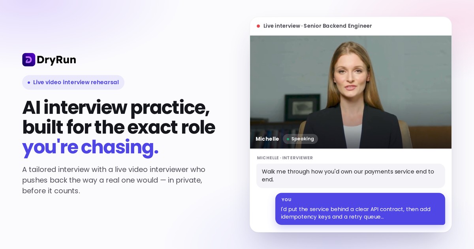Click the 'Live video interview rehearsal' pill badge
Image resolution: width=474 pixels, height=249 pixels.
click(x=73, y=82)
